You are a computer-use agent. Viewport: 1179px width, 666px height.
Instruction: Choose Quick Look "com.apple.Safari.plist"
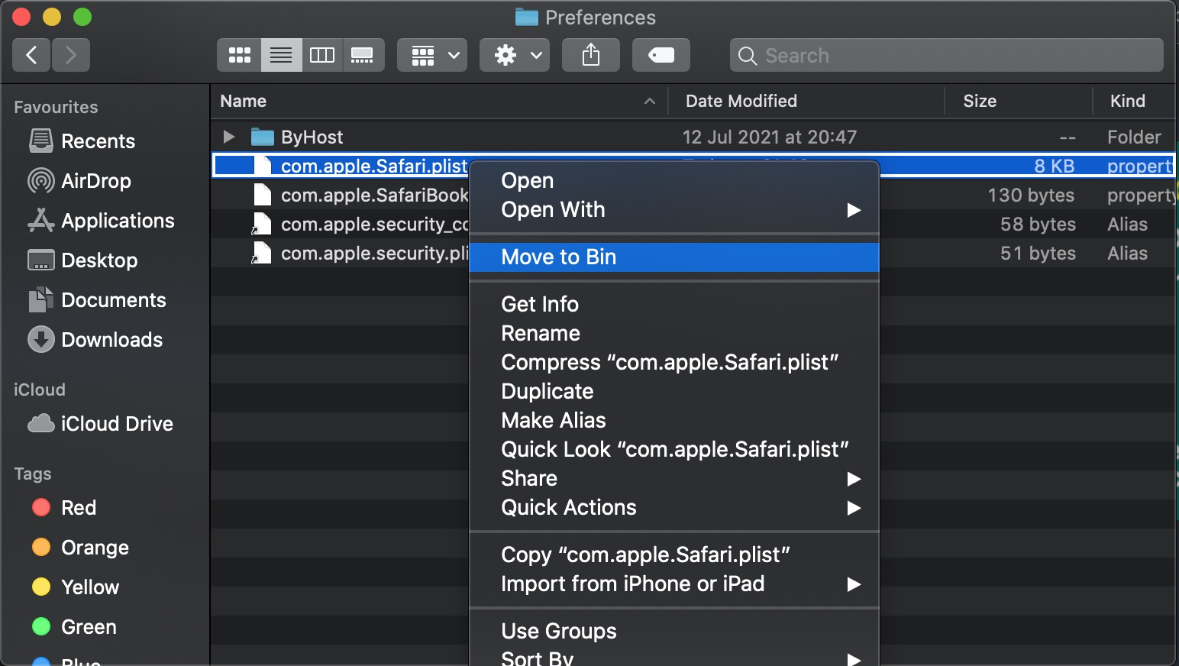(673, 450)
